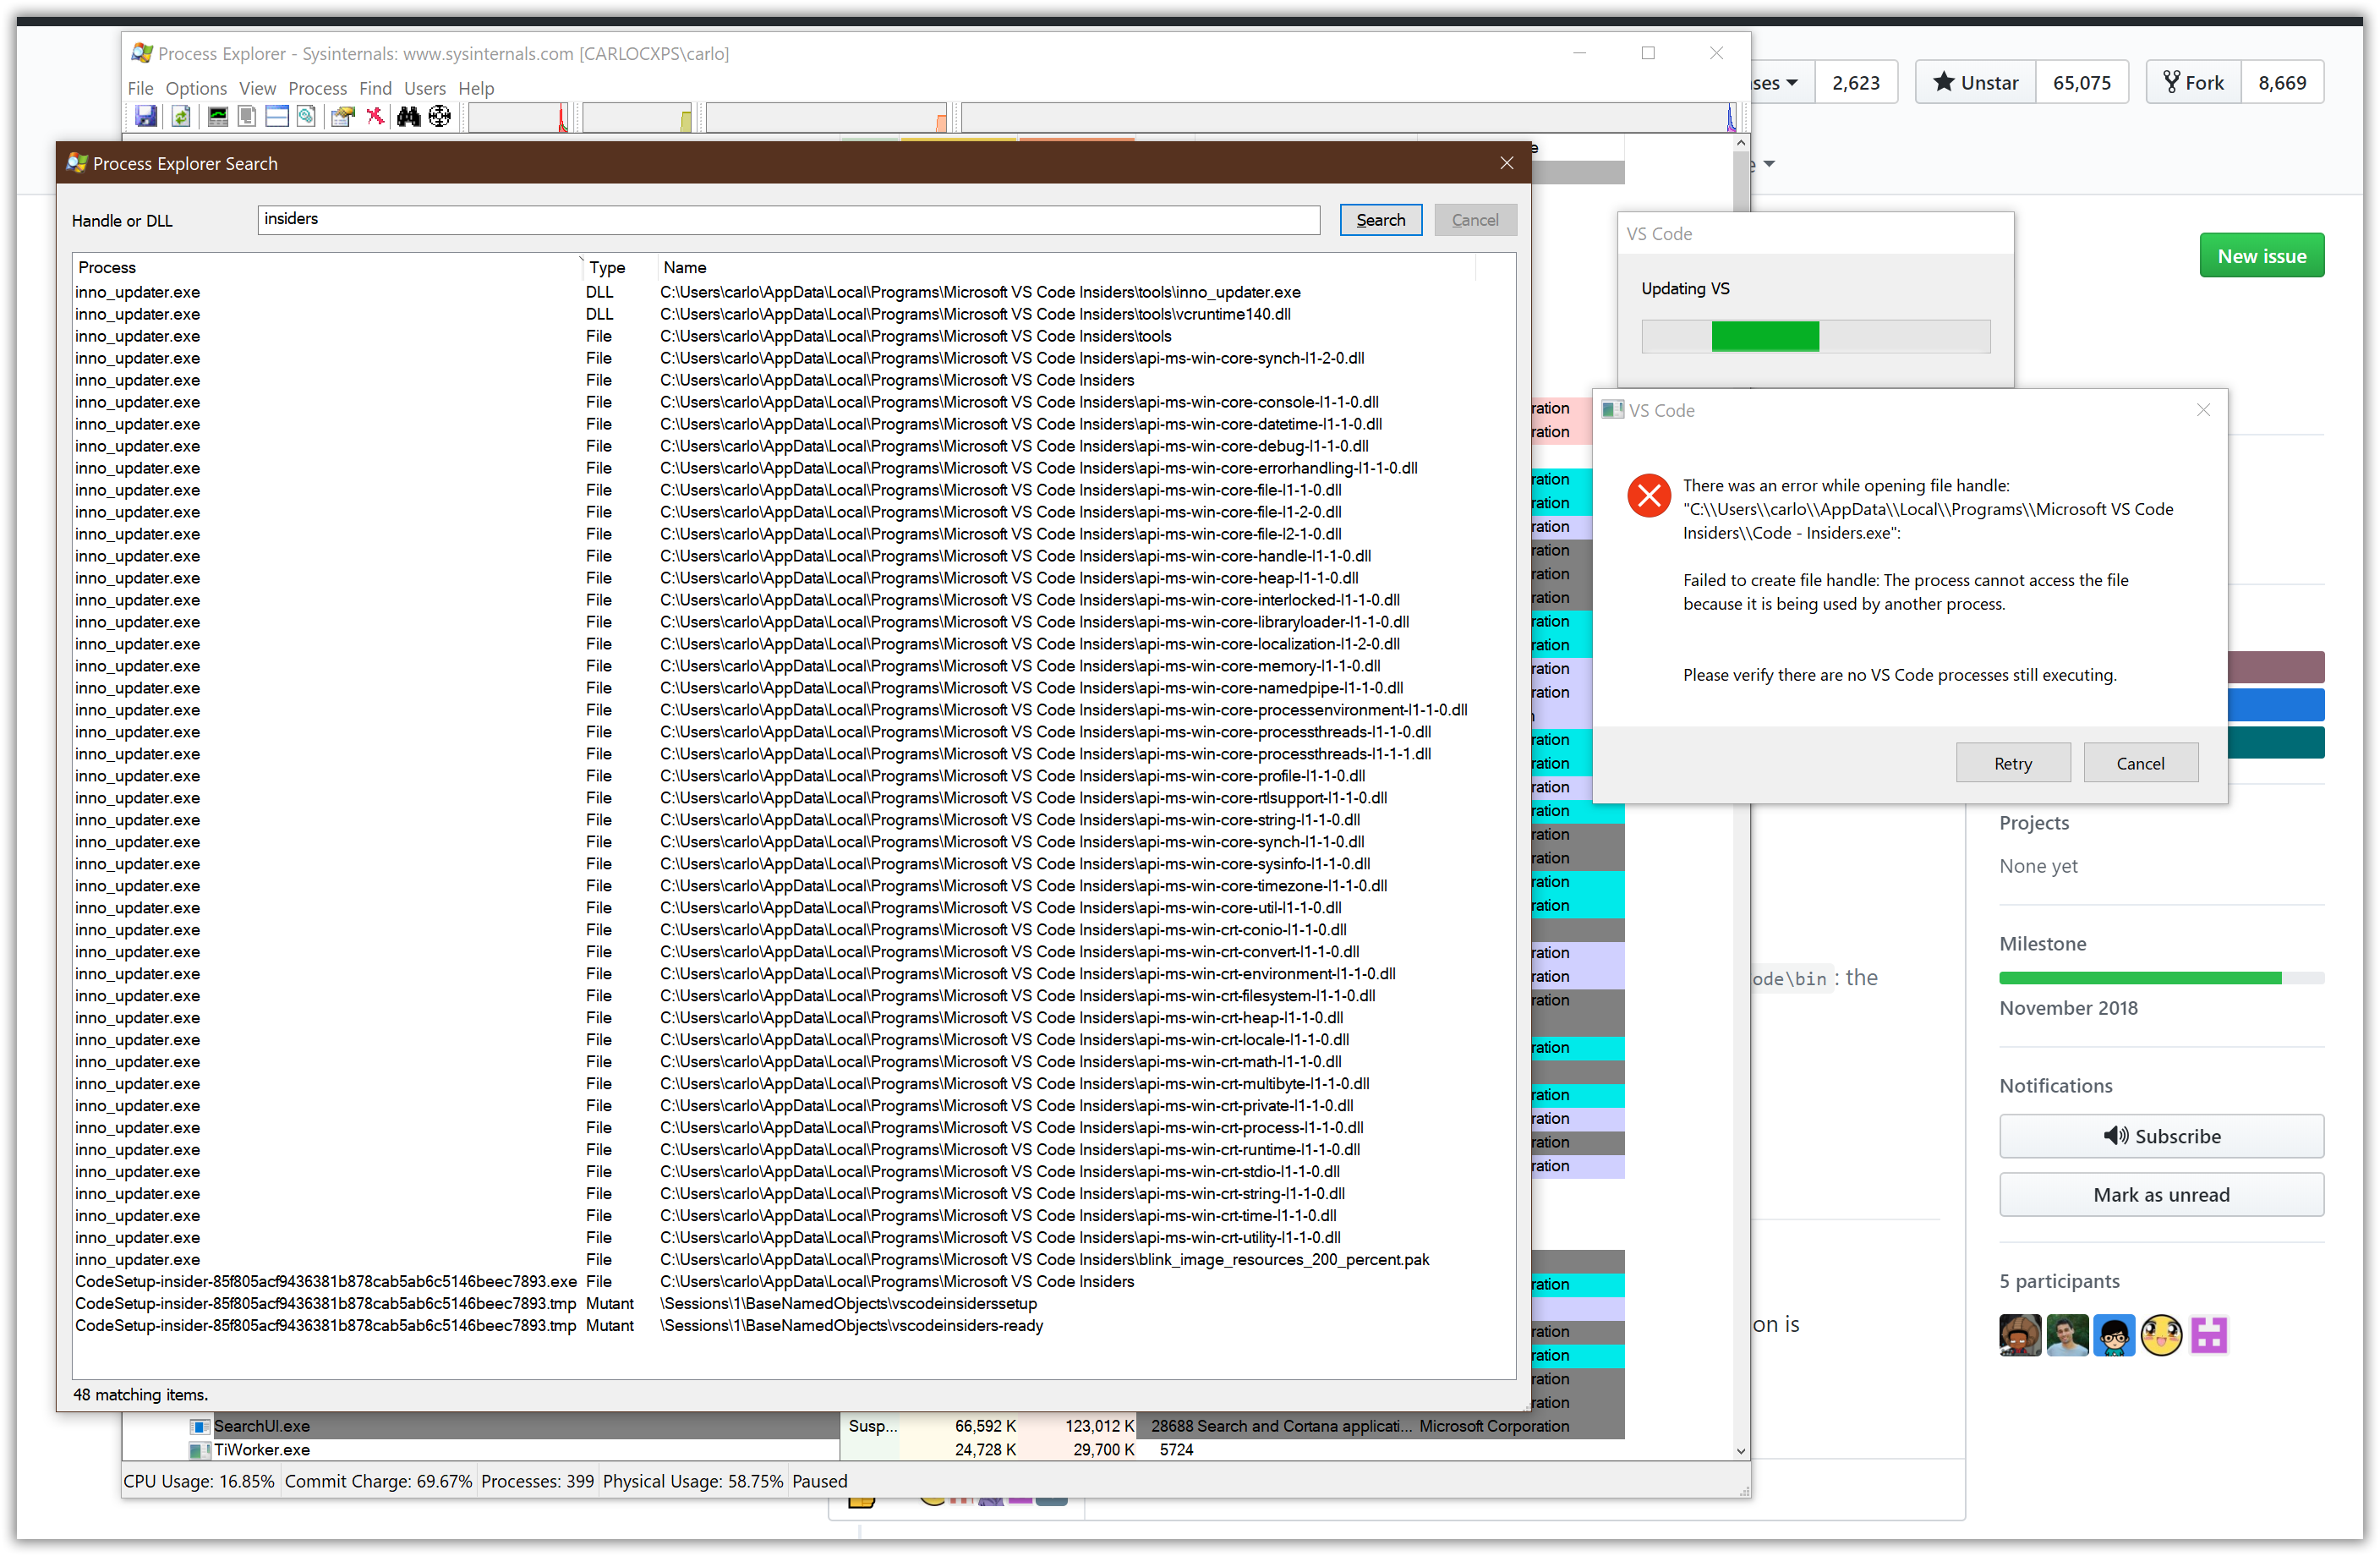Open the Options menu
2380x1556 pixels.
click(x=196, y=88)
